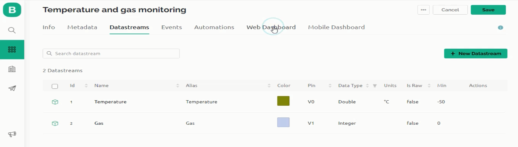This screenshot has height=147, width=518.
Task: Open the search magnifier in sidebar
Action: coord(12,30)
